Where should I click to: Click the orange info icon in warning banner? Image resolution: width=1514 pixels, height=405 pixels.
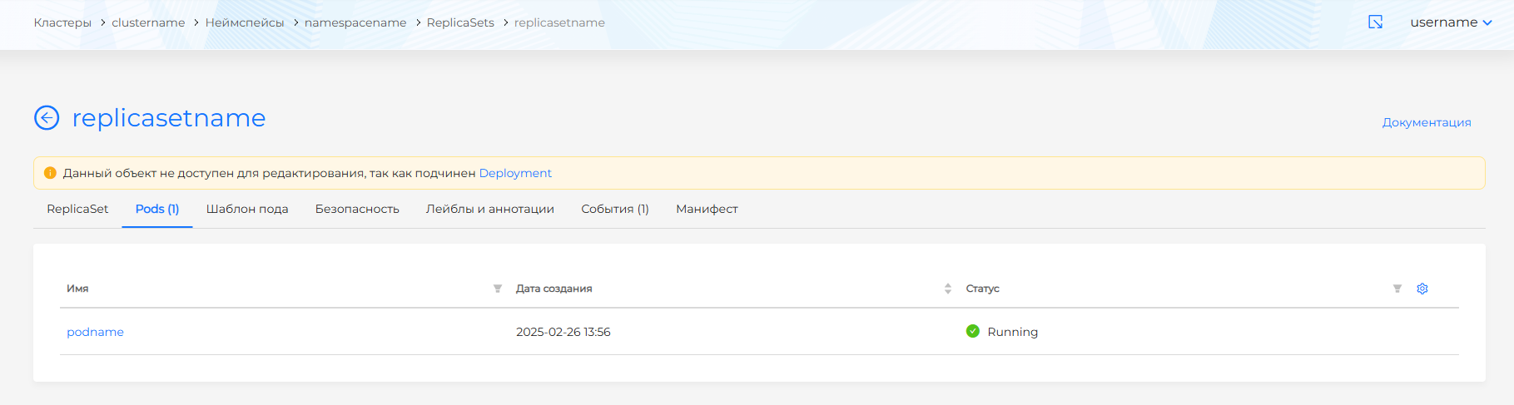coord(50,173)
